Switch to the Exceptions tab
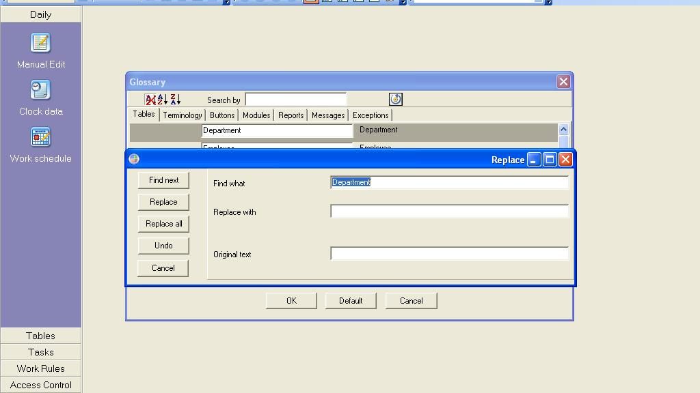Viewport: 700px width, 393px height. tap(370, 115)
